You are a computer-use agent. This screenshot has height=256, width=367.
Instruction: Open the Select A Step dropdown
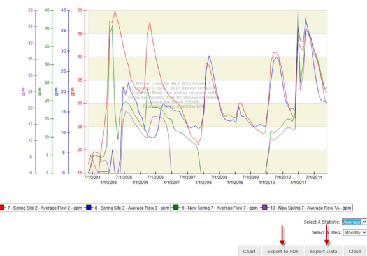[355, 232]
